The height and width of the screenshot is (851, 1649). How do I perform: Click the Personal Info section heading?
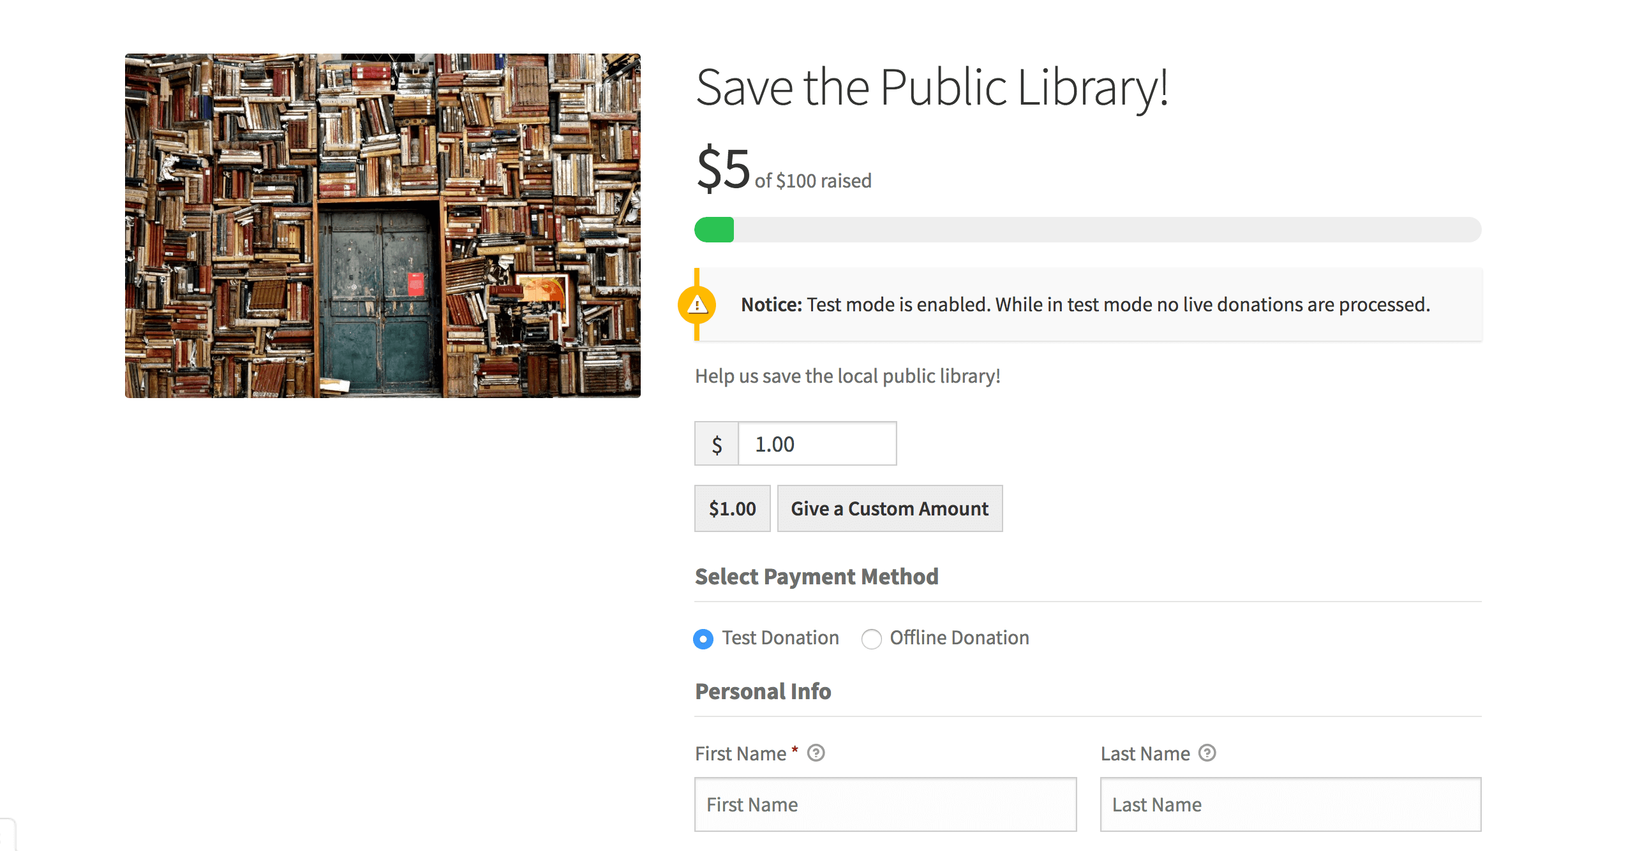coord(763,692)
